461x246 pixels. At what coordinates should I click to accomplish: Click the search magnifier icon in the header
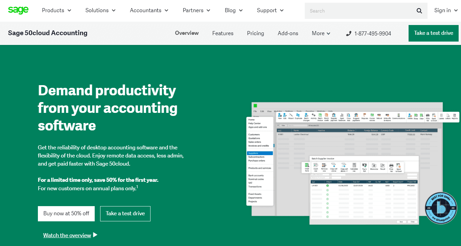(419, 10)
